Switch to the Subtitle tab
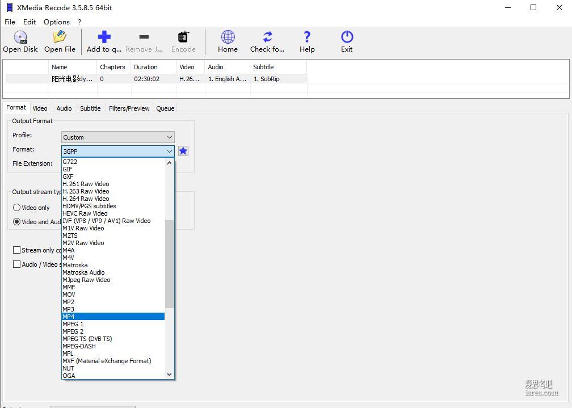 point(90,108)
